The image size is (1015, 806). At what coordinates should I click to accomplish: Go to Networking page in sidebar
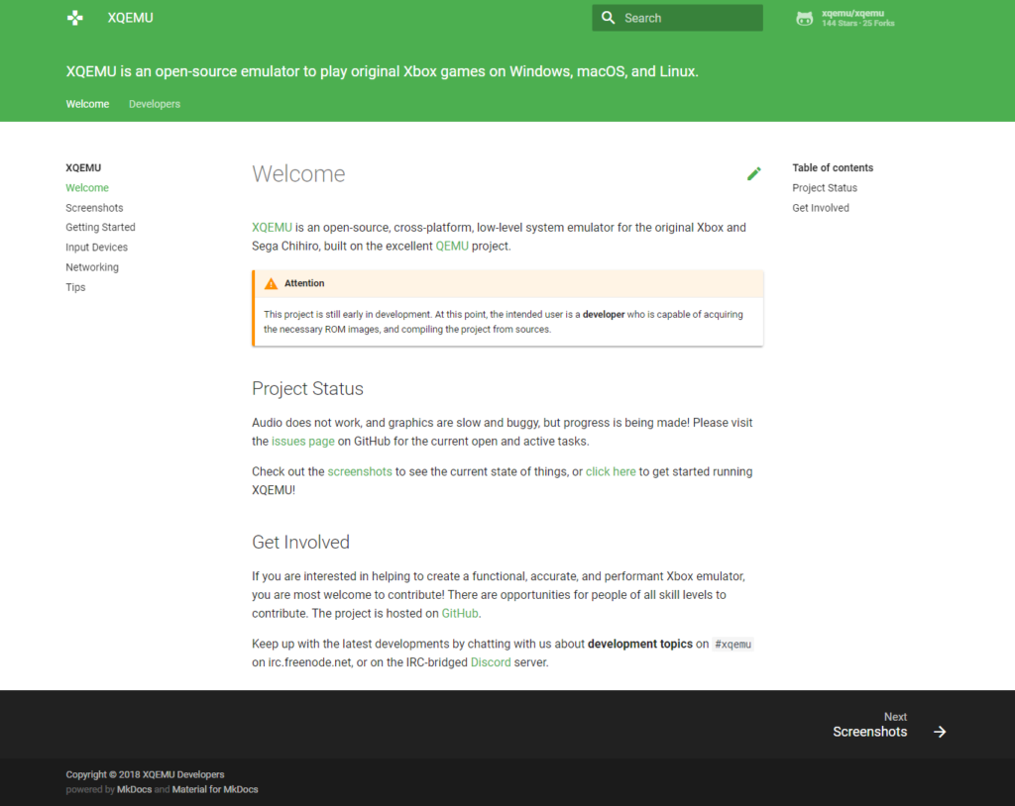click(x=92, y=267)
